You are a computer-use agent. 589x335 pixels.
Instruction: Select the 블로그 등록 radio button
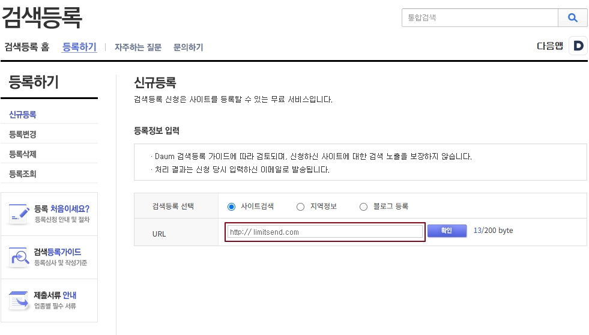pyautogui.click(x=363, y=207)
